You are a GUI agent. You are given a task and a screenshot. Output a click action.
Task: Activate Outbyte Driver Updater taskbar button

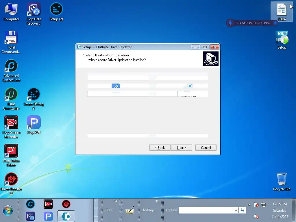point(66,216)
